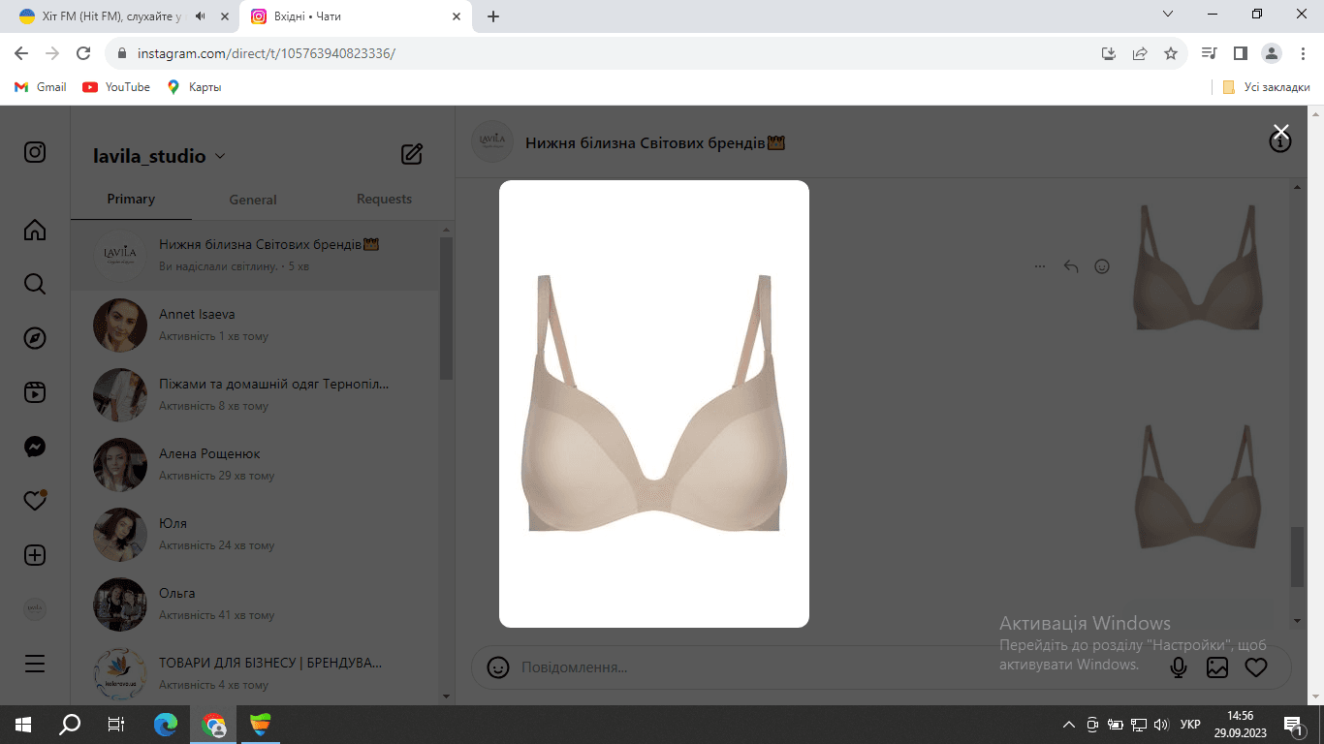Open the emoji picker in message box
This screenshot has height=744, width=1324.
tap(498, 667)
